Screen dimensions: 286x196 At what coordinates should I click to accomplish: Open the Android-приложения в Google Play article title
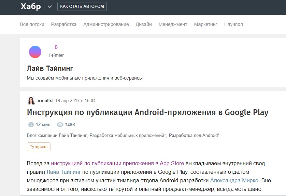(147, 112)
